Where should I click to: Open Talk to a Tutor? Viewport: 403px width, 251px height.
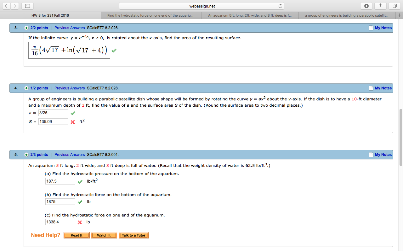coord(133,235)
